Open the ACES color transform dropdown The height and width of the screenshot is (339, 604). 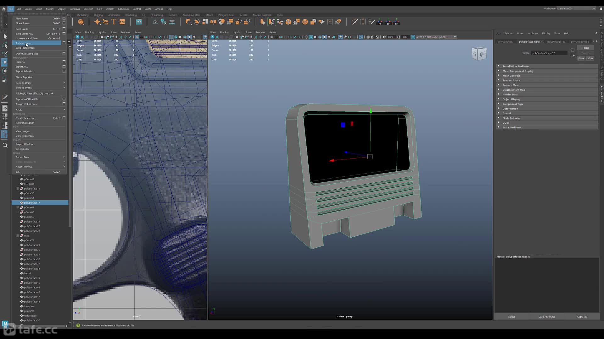coord(436,37)
